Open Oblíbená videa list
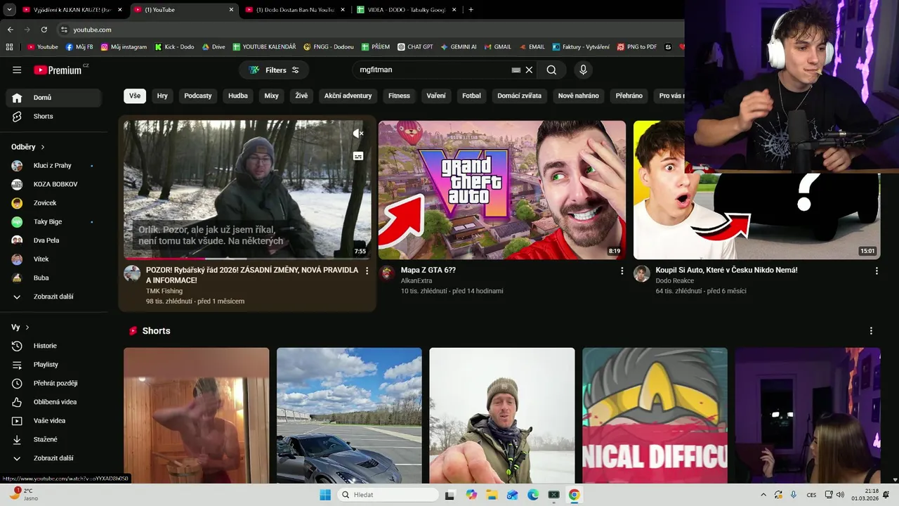 click(x=54, y=402)
